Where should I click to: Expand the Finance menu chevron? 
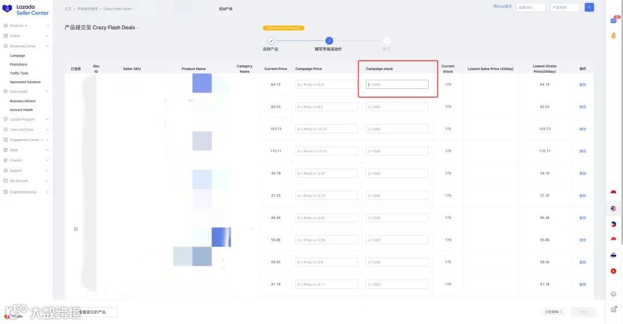pyautogui.click(x=47, y=161)
